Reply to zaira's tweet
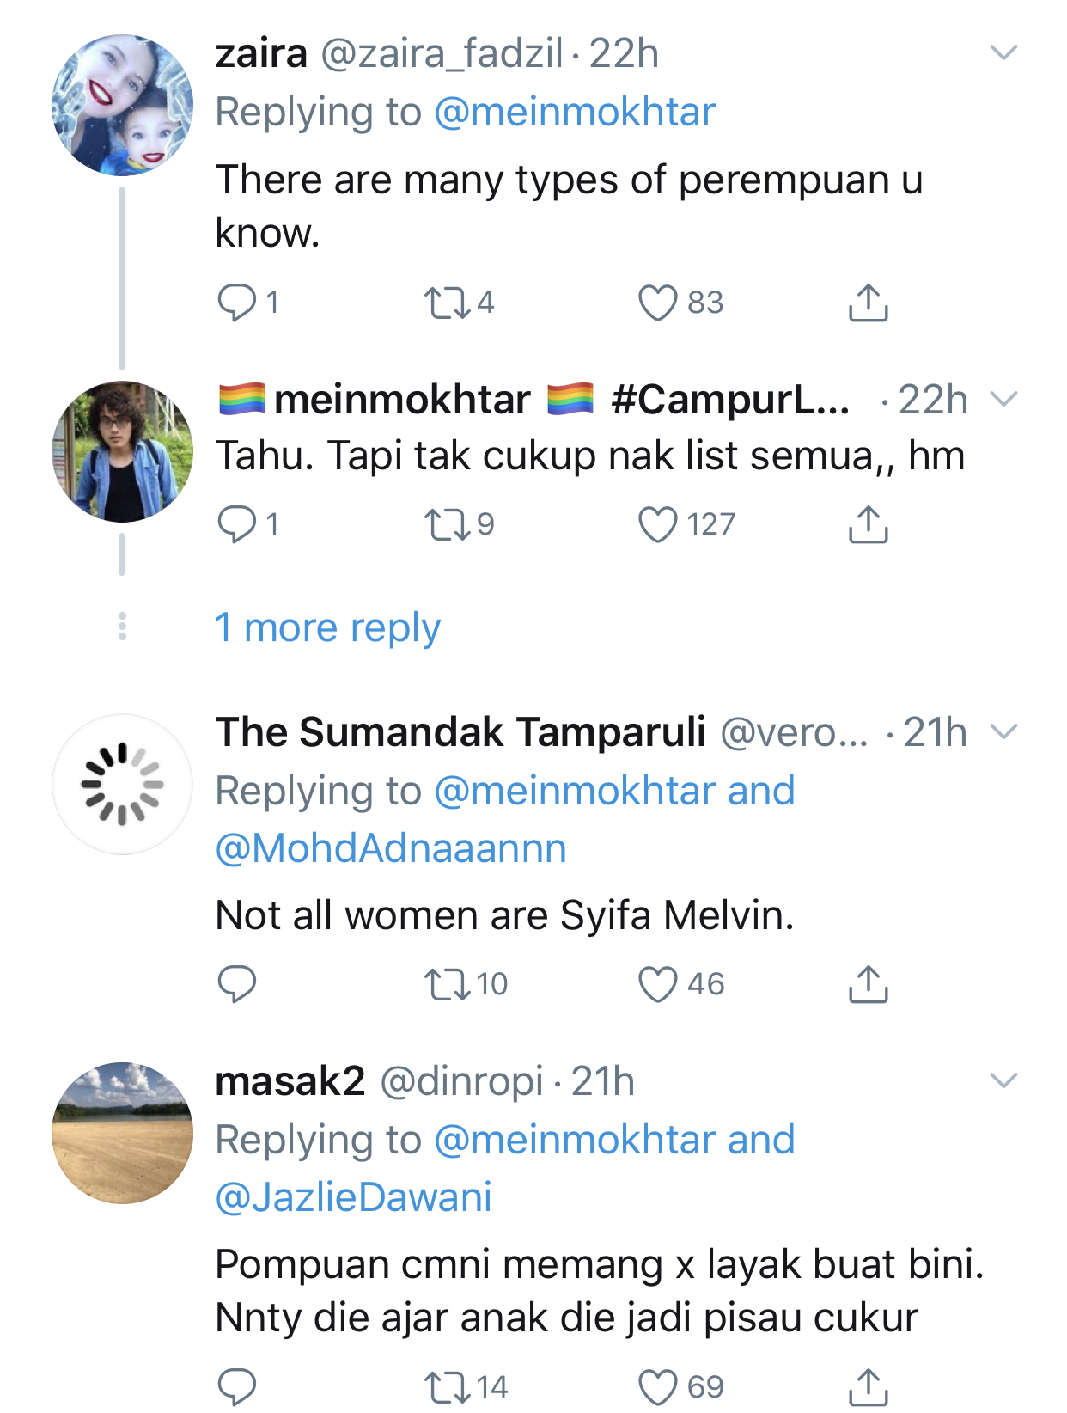 pos(236,303)
